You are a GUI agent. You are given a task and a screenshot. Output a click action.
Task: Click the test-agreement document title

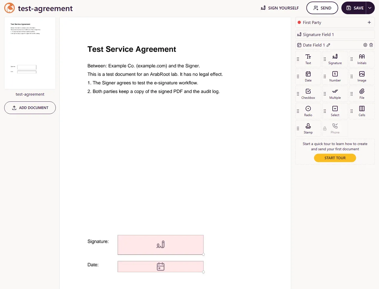45,8
